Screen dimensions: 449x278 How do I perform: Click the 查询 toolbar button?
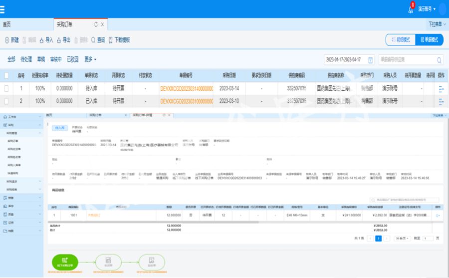[98, 40]
